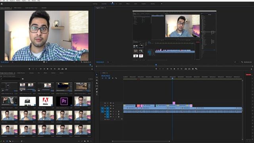The image size is (254, 143).
Task: Step back one frame in Source monitor
Action: 44,69
